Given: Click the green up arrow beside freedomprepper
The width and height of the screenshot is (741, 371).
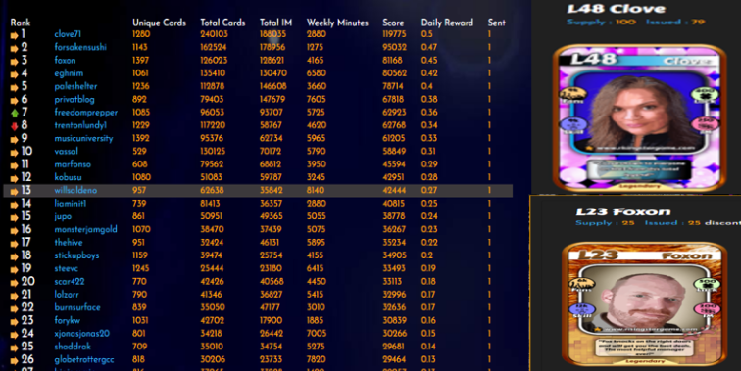Looking at the screenshot, I should 14,114.
